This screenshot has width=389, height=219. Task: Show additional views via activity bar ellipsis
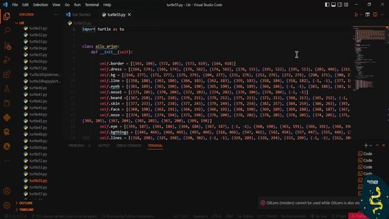[7, 161]
